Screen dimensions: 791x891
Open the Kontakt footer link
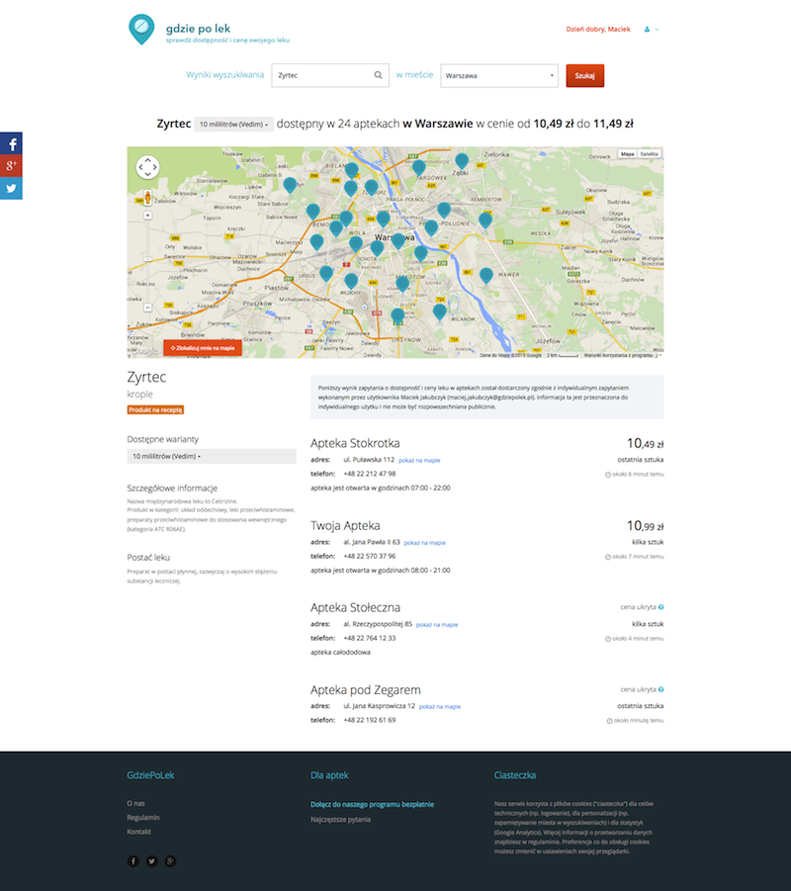coord(139,832)
